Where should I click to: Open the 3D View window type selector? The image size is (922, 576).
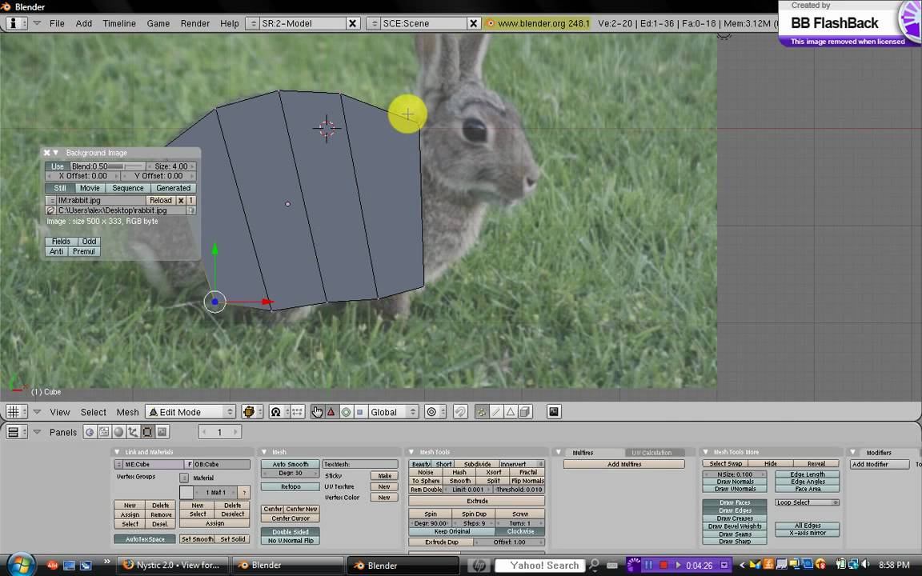pyautogui.click(x=17, y=412)
